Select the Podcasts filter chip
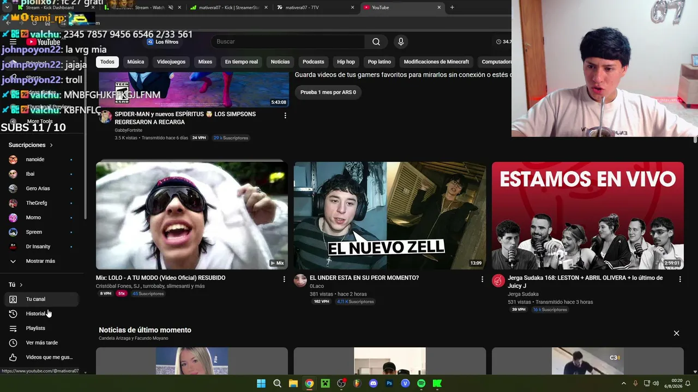The width and height of the screenshot is (698, 392). [x=314, y=62]
